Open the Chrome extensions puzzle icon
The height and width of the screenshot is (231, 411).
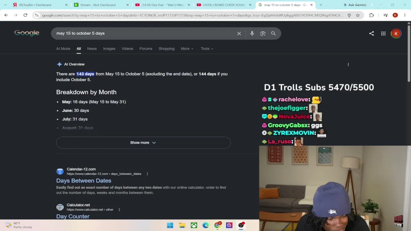(x=372, y=15)
